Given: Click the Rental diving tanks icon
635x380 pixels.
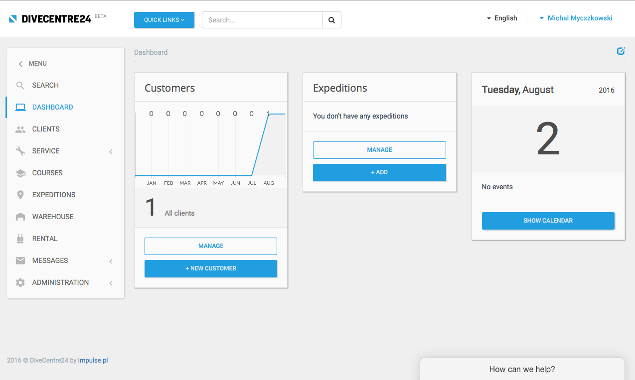Looking at the screenshot, I should pyautogui.click(x=20, y=239).
